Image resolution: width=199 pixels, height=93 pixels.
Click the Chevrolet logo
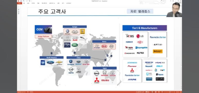[x=59, y=63]
